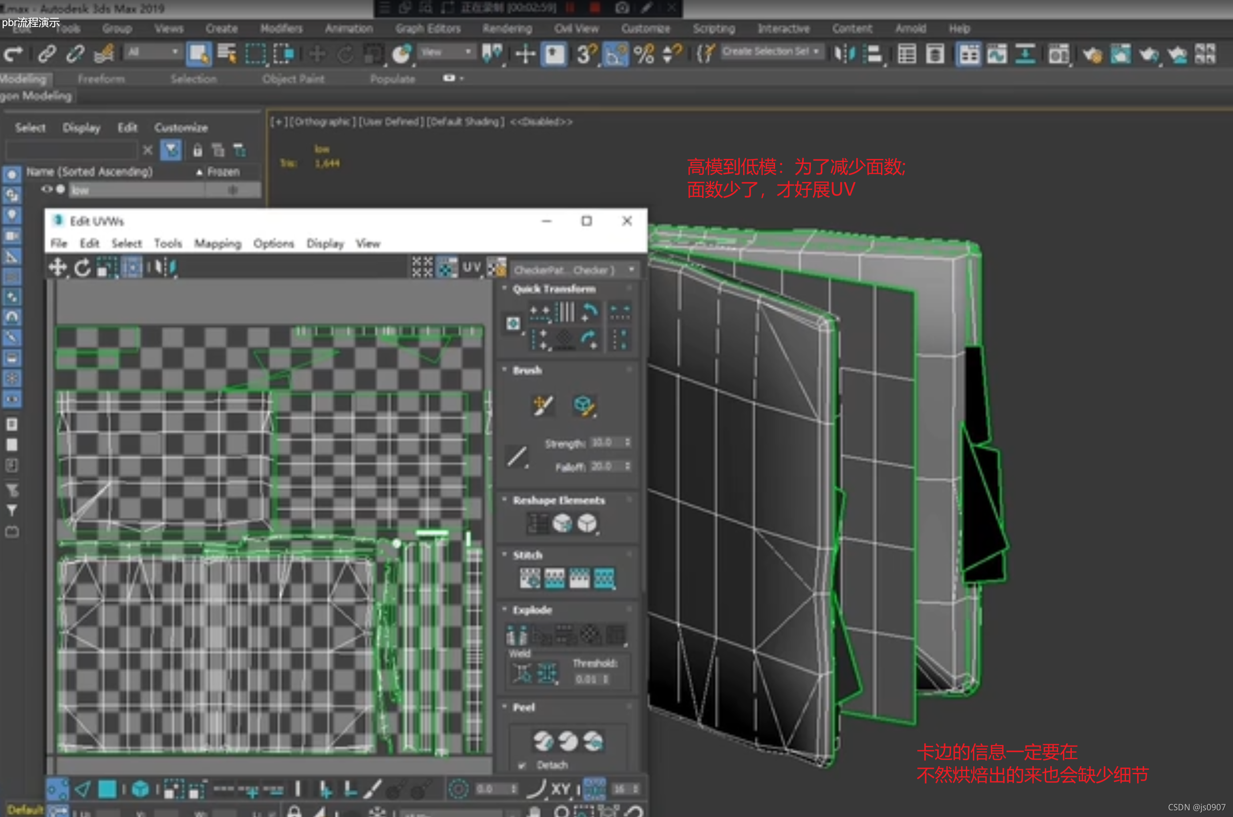Click the Undo arrow in main toolbar

click(13, 53)
